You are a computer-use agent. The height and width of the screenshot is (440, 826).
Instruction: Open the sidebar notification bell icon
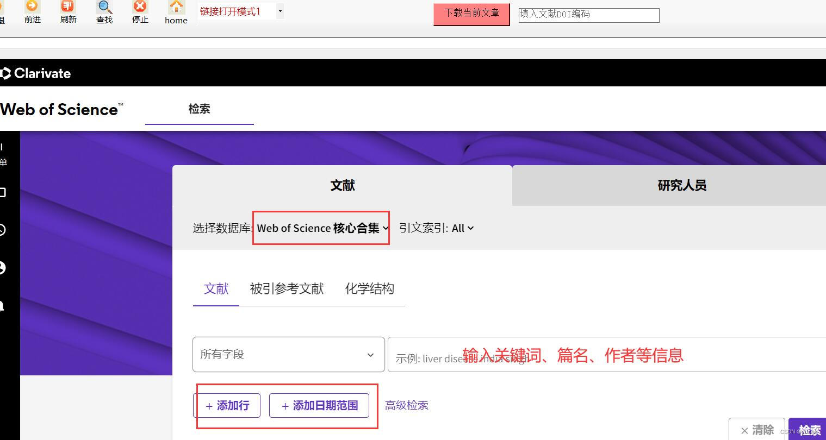click(2, 305)
